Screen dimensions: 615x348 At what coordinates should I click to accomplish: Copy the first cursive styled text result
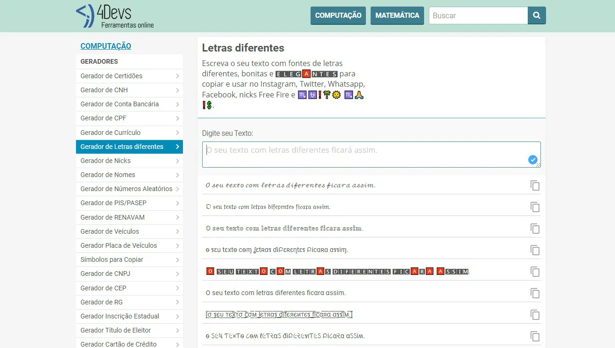(535, 185)
